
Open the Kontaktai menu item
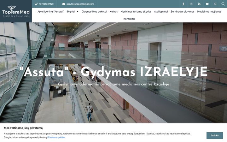pos(130,19)
